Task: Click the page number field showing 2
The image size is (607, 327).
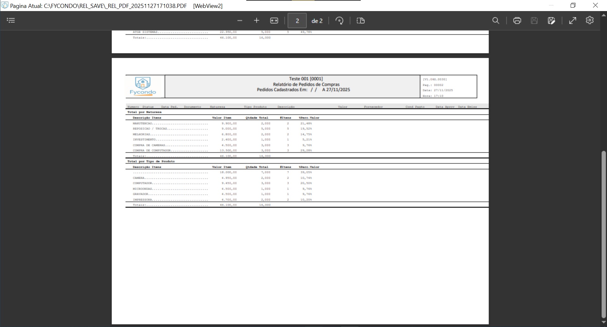Action: [x=297, y=21]
